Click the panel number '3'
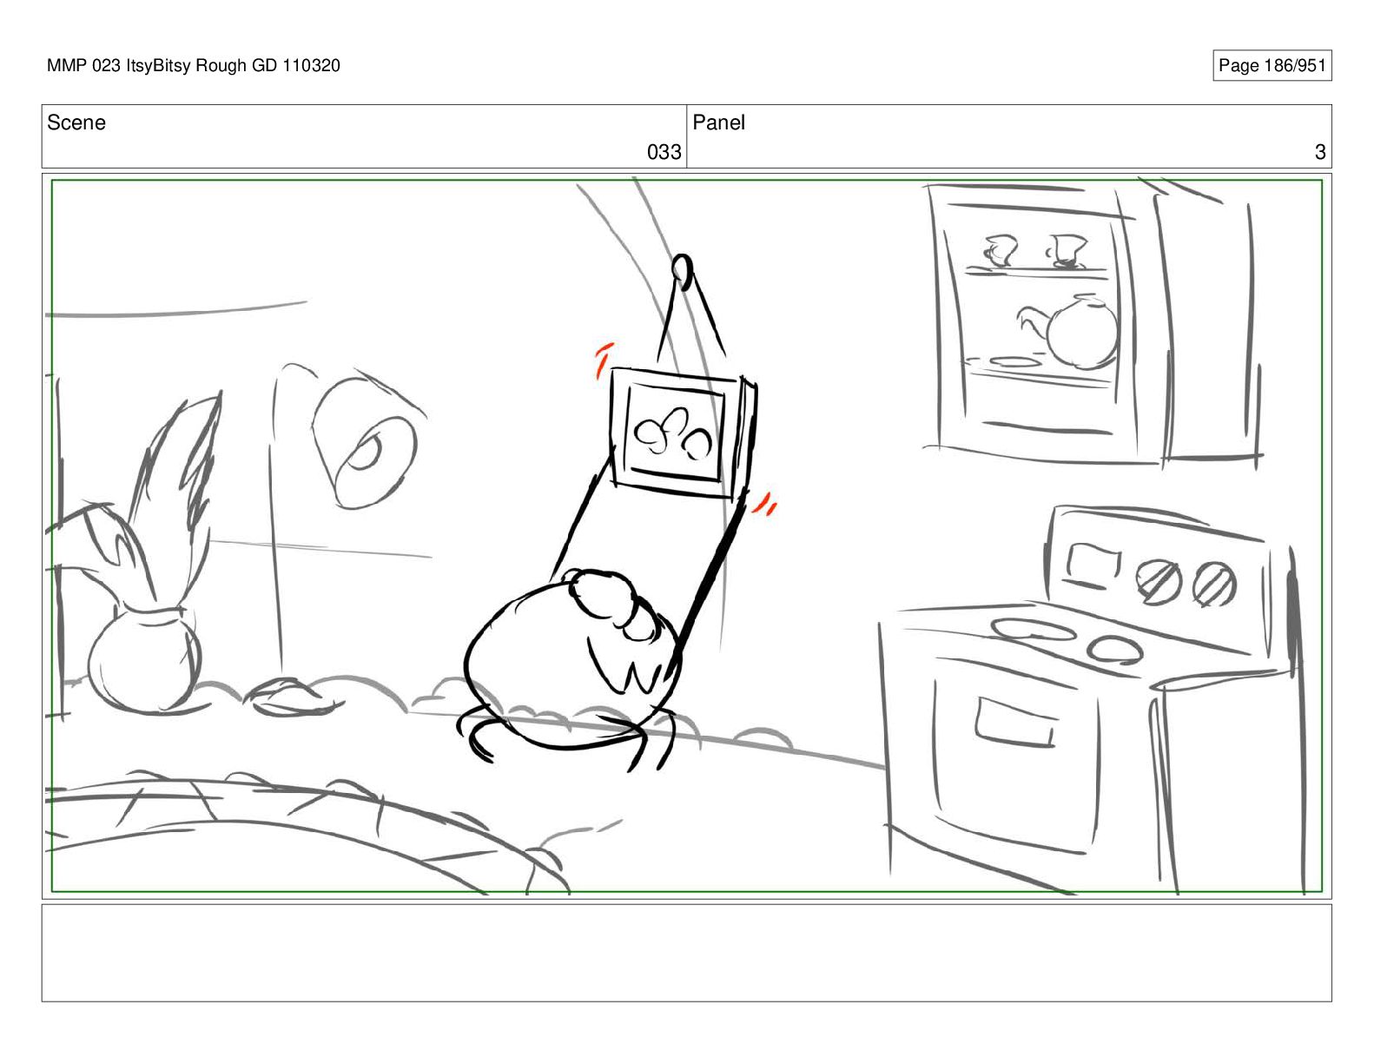The width and height of the screenshot is (1374, 1064). 1320,152
